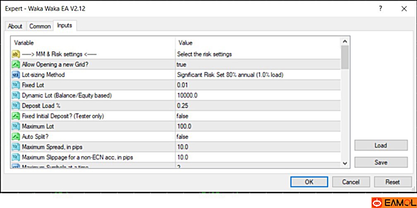Click the Reset button
This screenshot has width=417, height=208.
393,182
